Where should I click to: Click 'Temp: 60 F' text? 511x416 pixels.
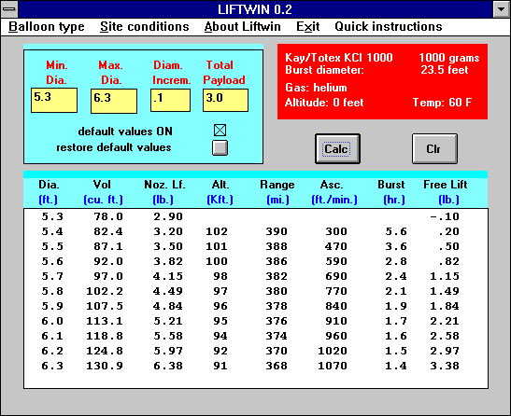click(x=442, y=103)
